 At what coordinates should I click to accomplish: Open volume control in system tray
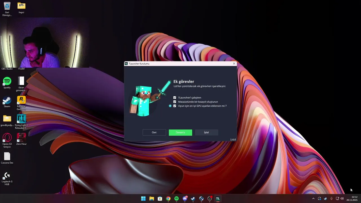pos(342,198)
